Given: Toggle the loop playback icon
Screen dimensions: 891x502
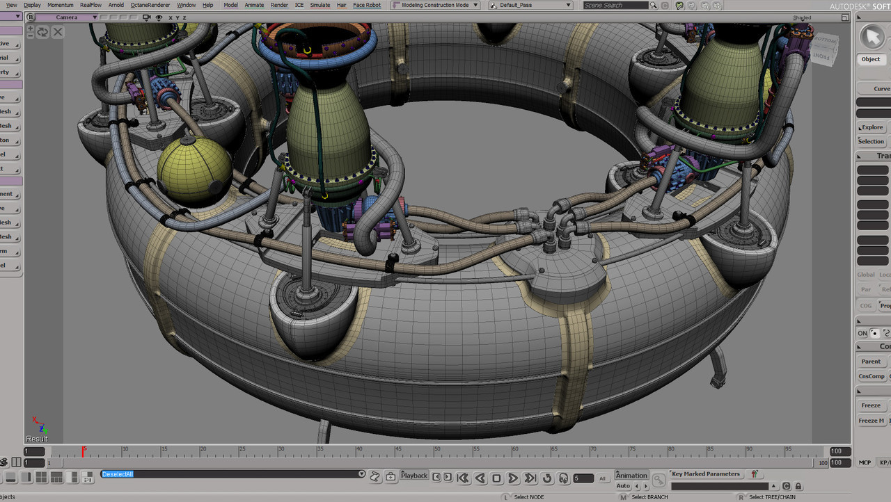Looking at the screenshot, I should (x=547, y=478).
